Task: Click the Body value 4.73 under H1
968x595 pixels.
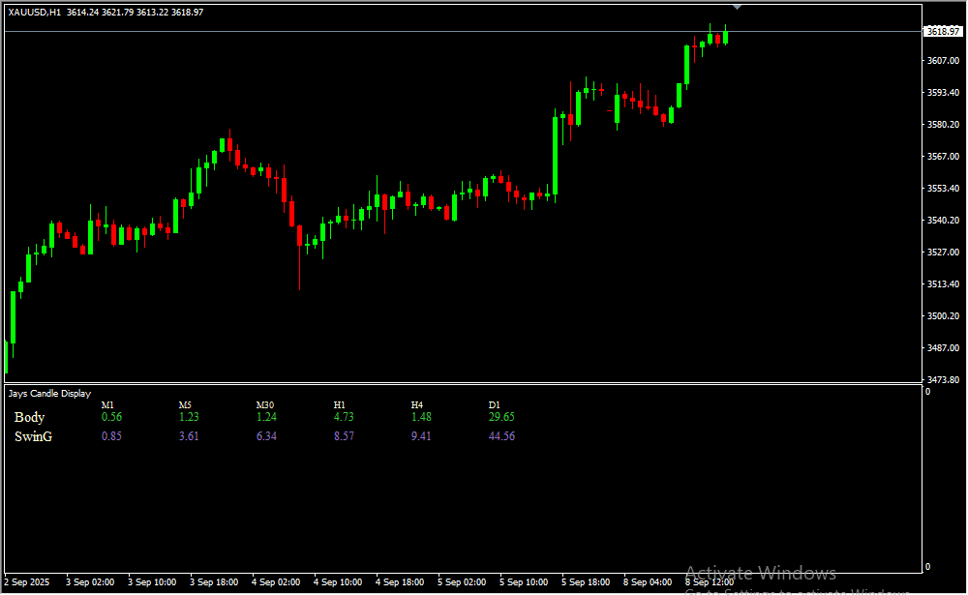Action: click(x=344, y=417)
